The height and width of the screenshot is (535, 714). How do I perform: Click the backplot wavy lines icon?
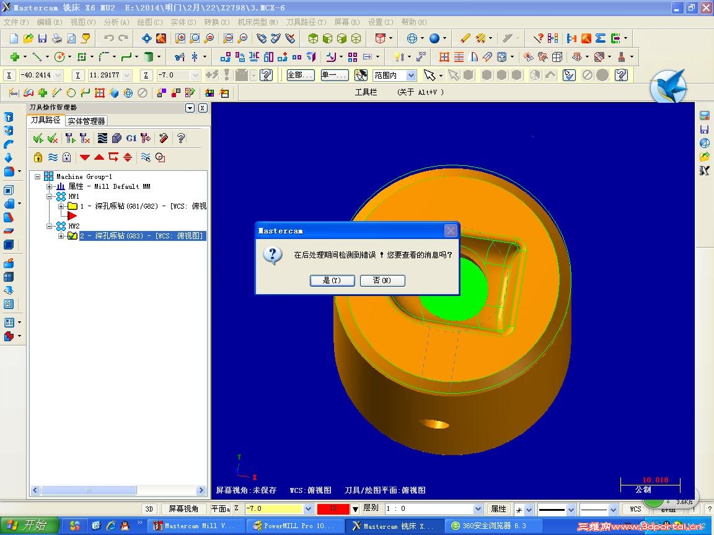[x=102, y=138]
